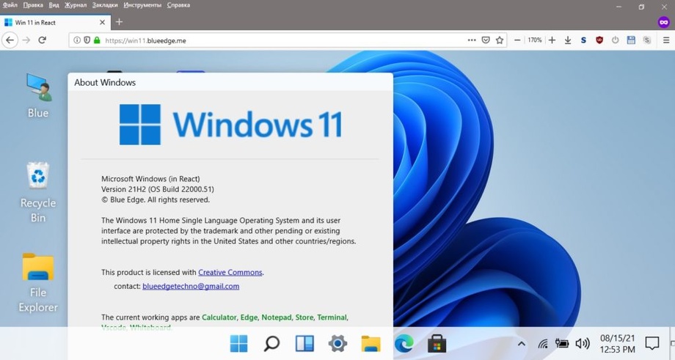The width and height of the screenshot is (675, 360).
Task: View connection security padlock
Action: 97,40
